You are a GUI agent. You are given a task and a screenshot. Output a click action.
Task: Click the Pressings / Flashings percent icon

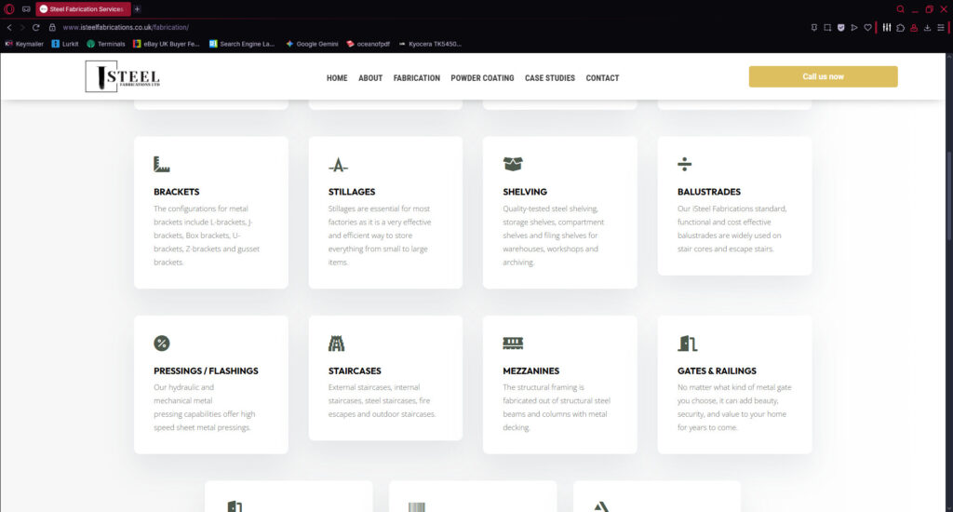point(162,344)
